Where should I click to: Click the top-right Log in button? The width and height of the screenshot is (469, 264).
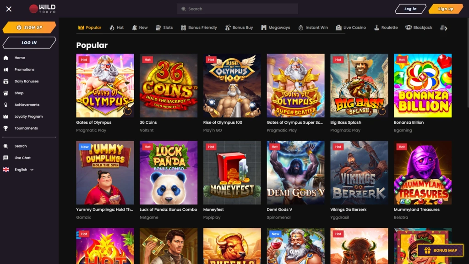coord(410,9)
